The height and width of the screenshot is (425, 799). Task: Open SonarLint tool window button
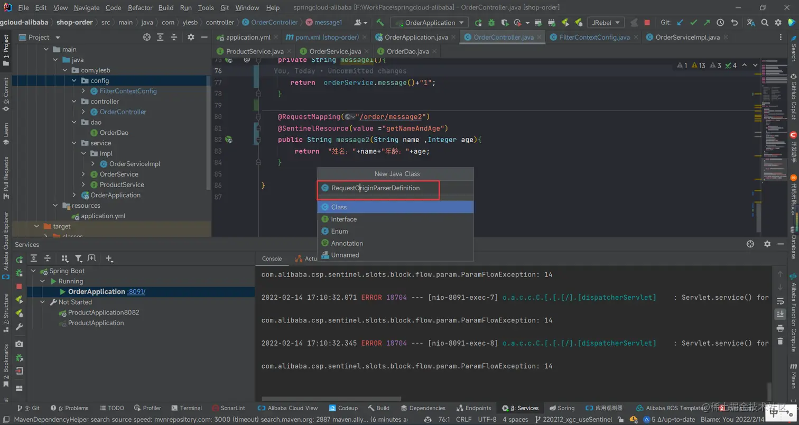pos(228,408)
